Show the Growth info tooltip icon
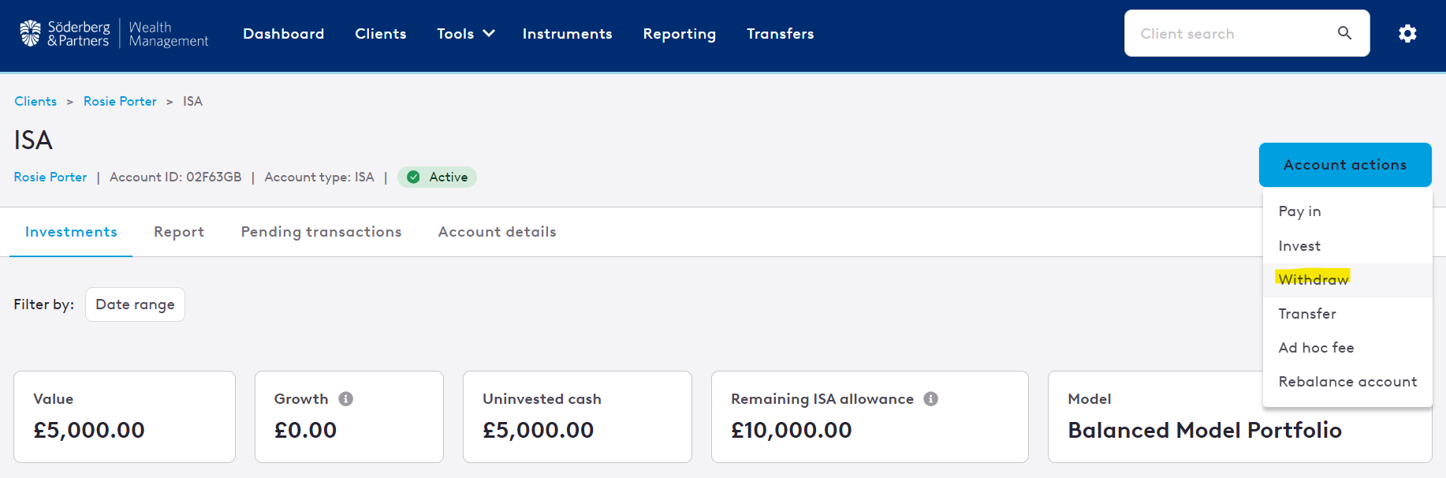 point(345,399)
